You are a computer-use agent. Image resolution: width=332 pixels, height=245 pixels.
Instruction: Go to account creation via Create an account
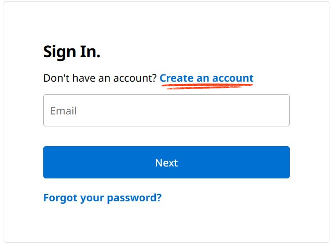(206, 78)
